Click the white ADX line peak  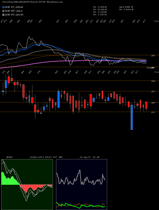coord(80,170)
